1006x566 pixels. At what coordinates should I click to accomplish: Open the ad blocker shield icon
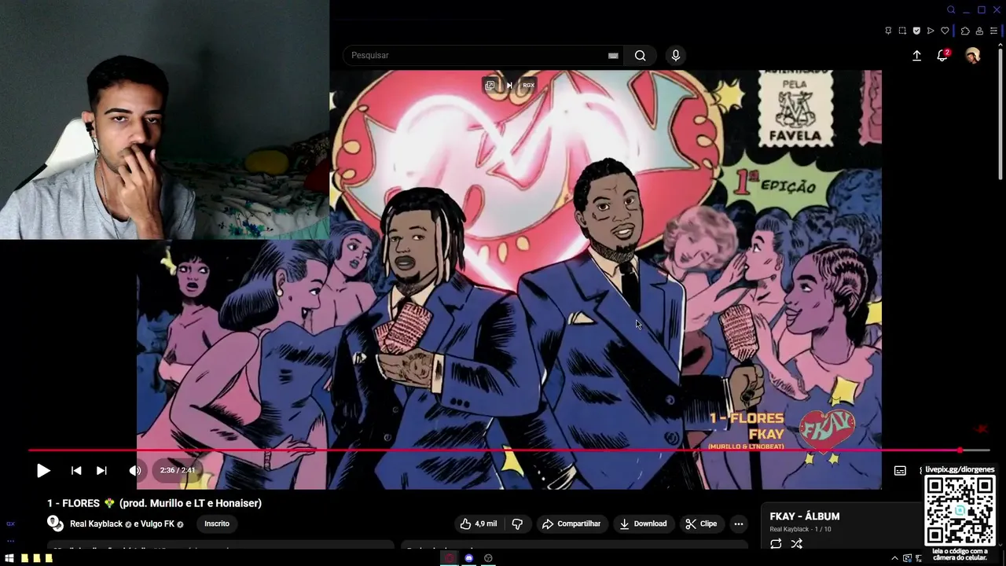[x=916, y=31]
